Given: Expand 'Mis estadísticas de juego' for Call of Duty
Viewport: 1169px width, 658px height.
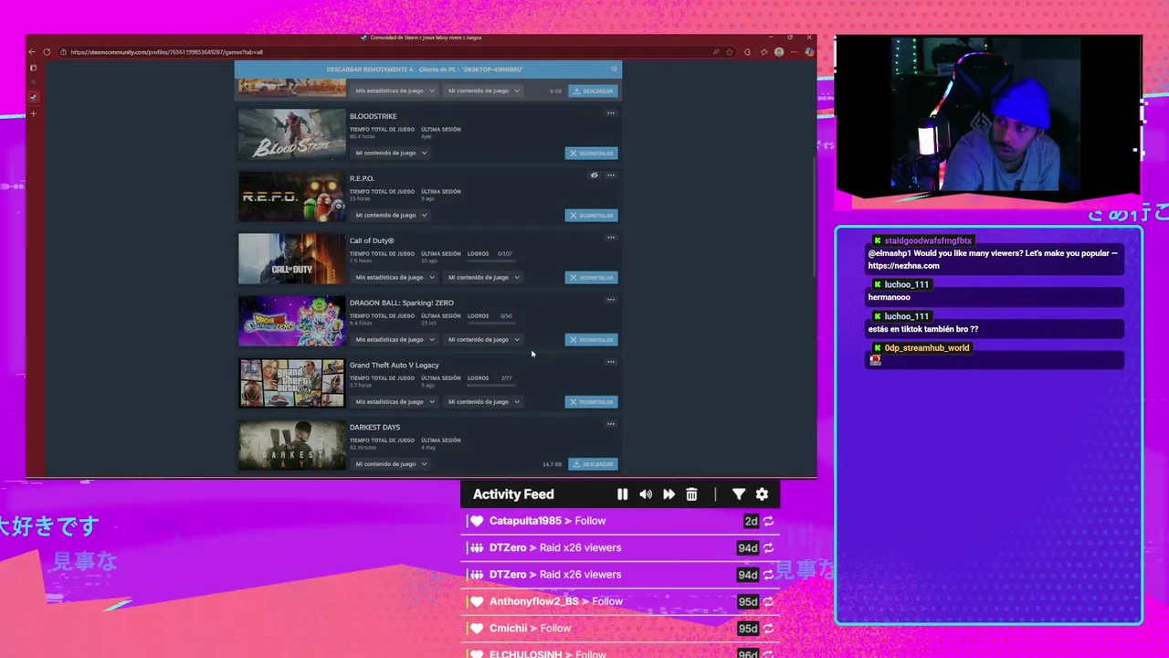Looking at the screenshot, I should 395,277.
